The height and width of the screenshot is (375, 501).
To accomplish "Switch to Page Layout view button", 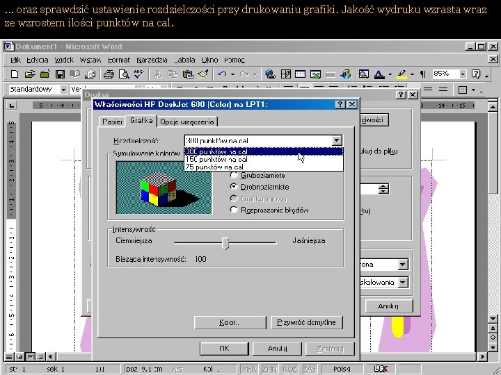I will [x=31, y=356].
